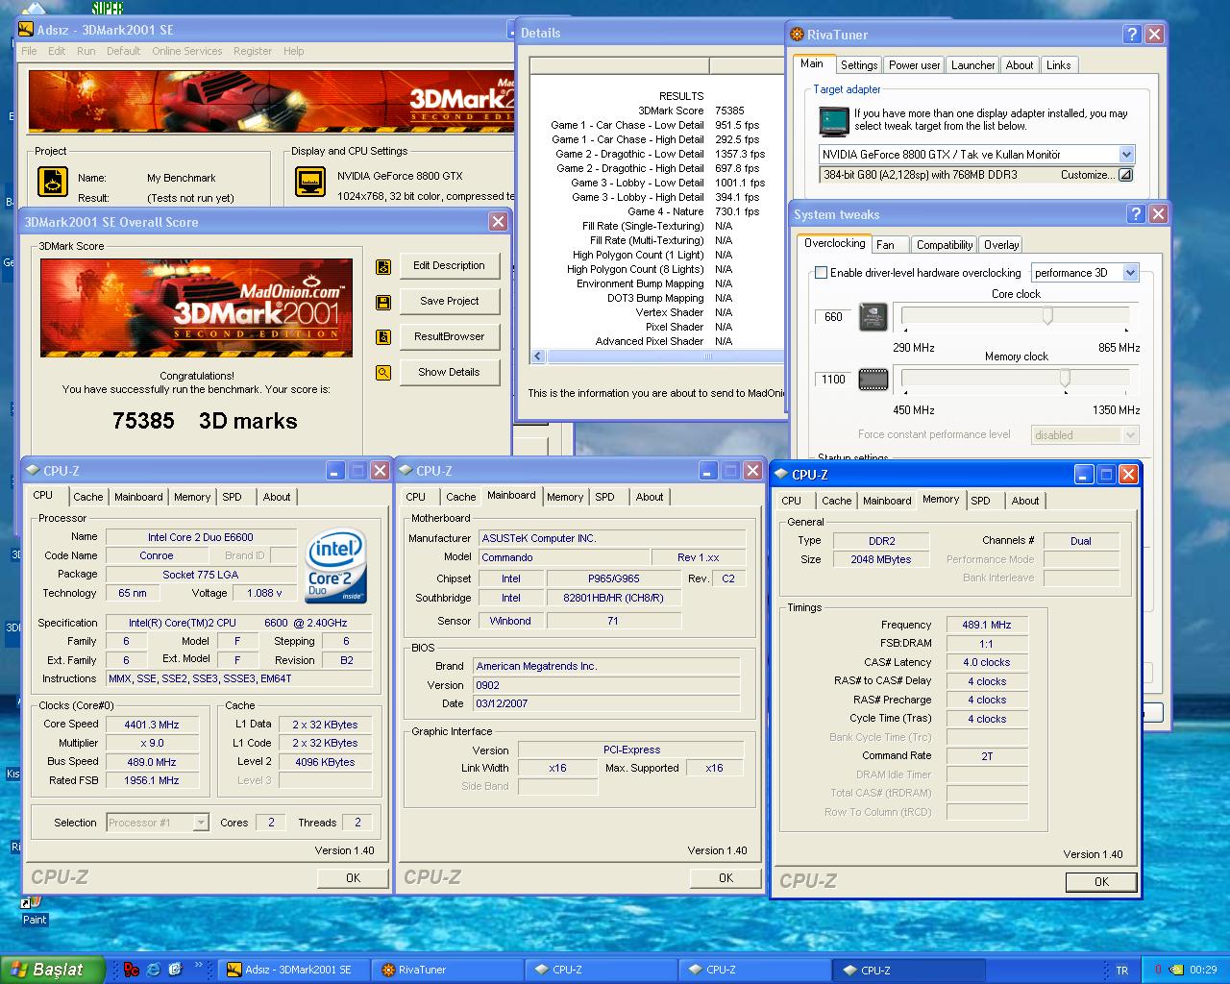Click the Core clock slider thumb

[1047, 316]
